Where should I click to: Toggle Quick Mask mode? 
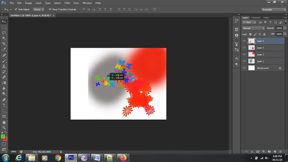click(x=4, y=144)
